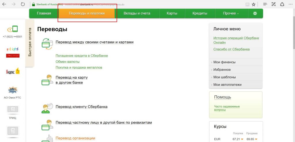
Task: Click the colorful people figures quick-pay icon
Action: tap(13, 52)
